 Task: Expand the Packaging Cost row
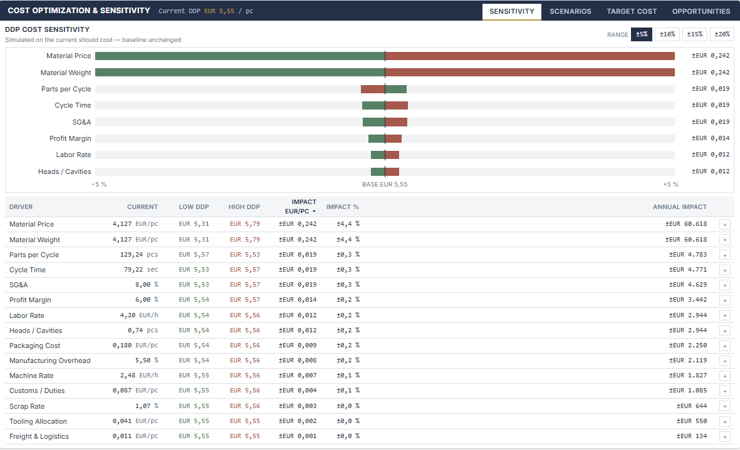tap(725, 346)
